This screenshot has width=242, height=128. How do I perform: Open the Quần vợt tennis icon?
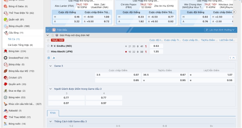click(x=5, y=20)
